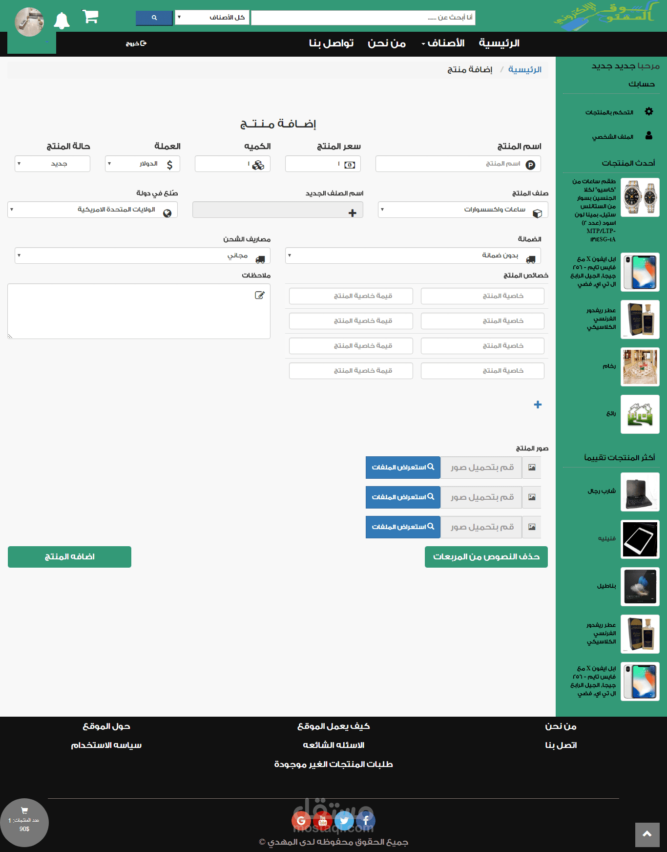Click the Twitter social icon
Image resolution: width=667 pixels, height=852 pixels.
(344, 821)
